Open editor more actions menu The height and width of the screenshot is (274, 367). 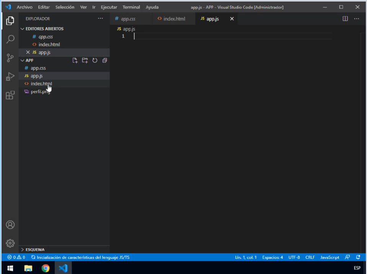click(x=356, y=18)
